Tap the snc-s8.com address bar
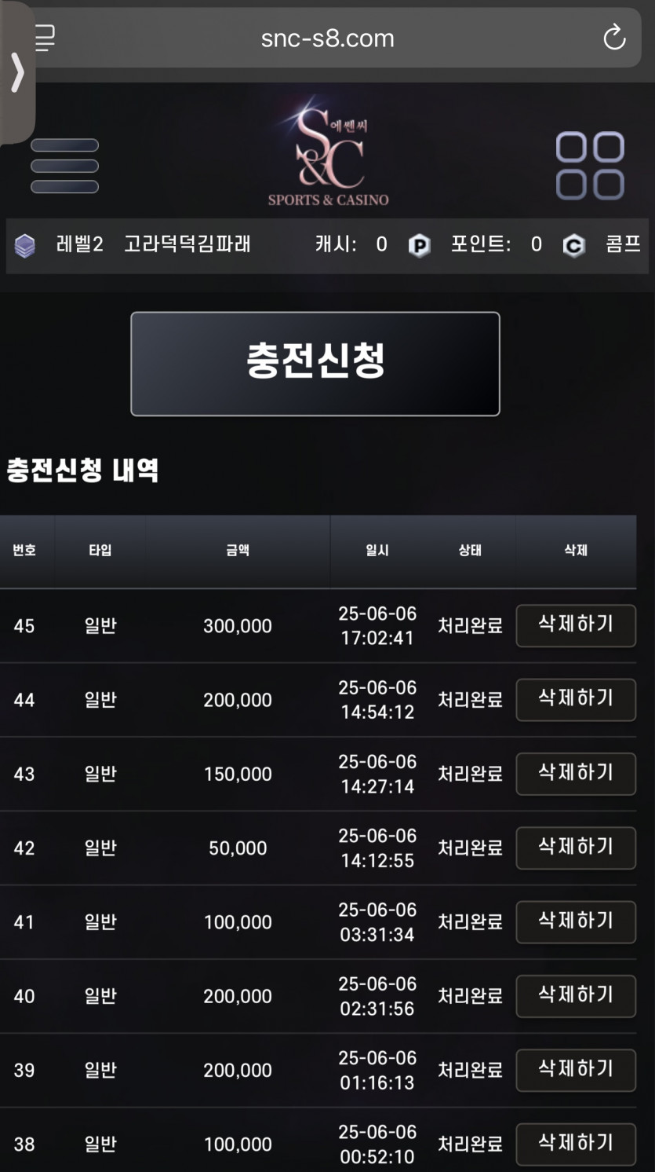The image size is (655, 1172). coord(328,38)
